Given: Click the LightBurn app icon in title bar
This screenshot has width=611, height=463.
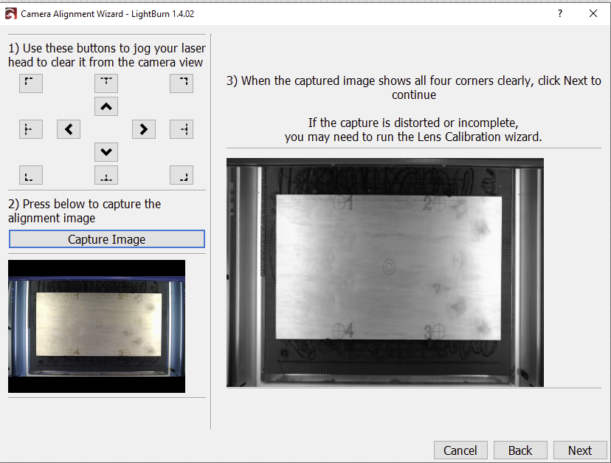Looking at the screenshot, I should tap(10, 13).
